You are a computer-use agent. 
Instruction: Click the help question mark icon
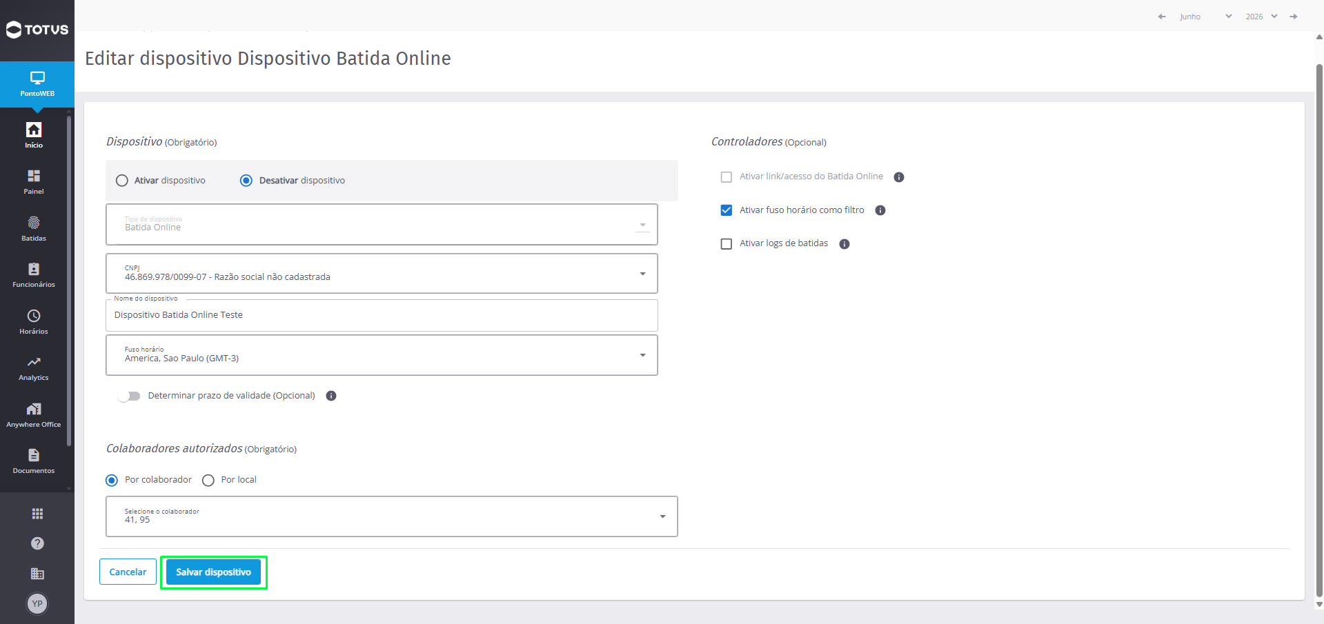37,543
